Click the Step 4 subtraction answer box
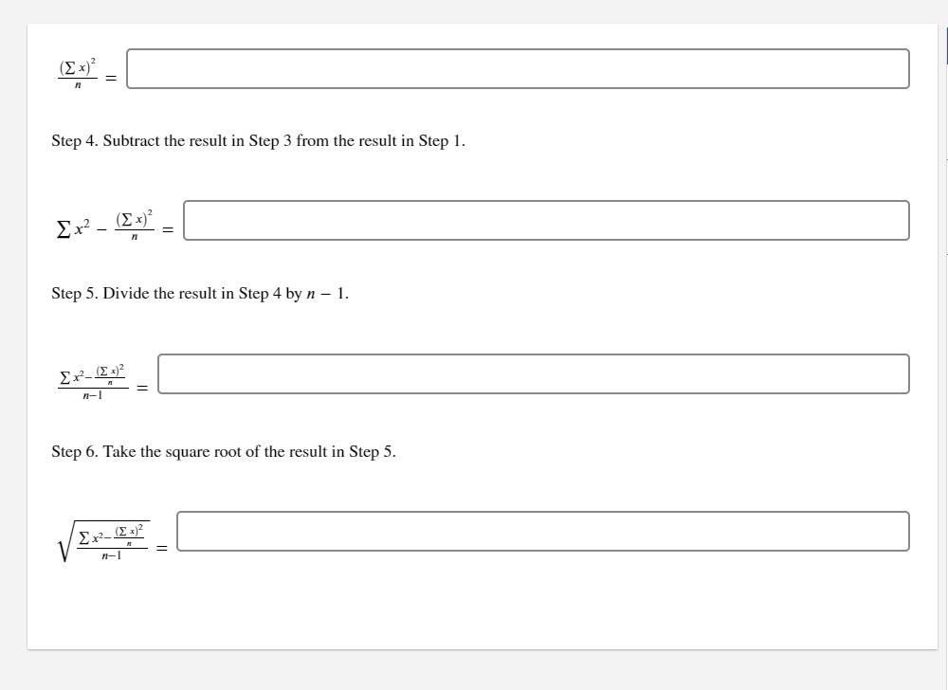 (x=547, y=221)
